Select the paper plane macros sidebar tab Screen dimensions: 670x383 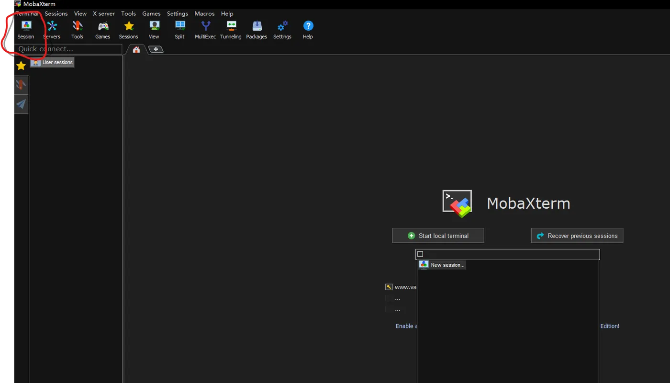(21, 104)
